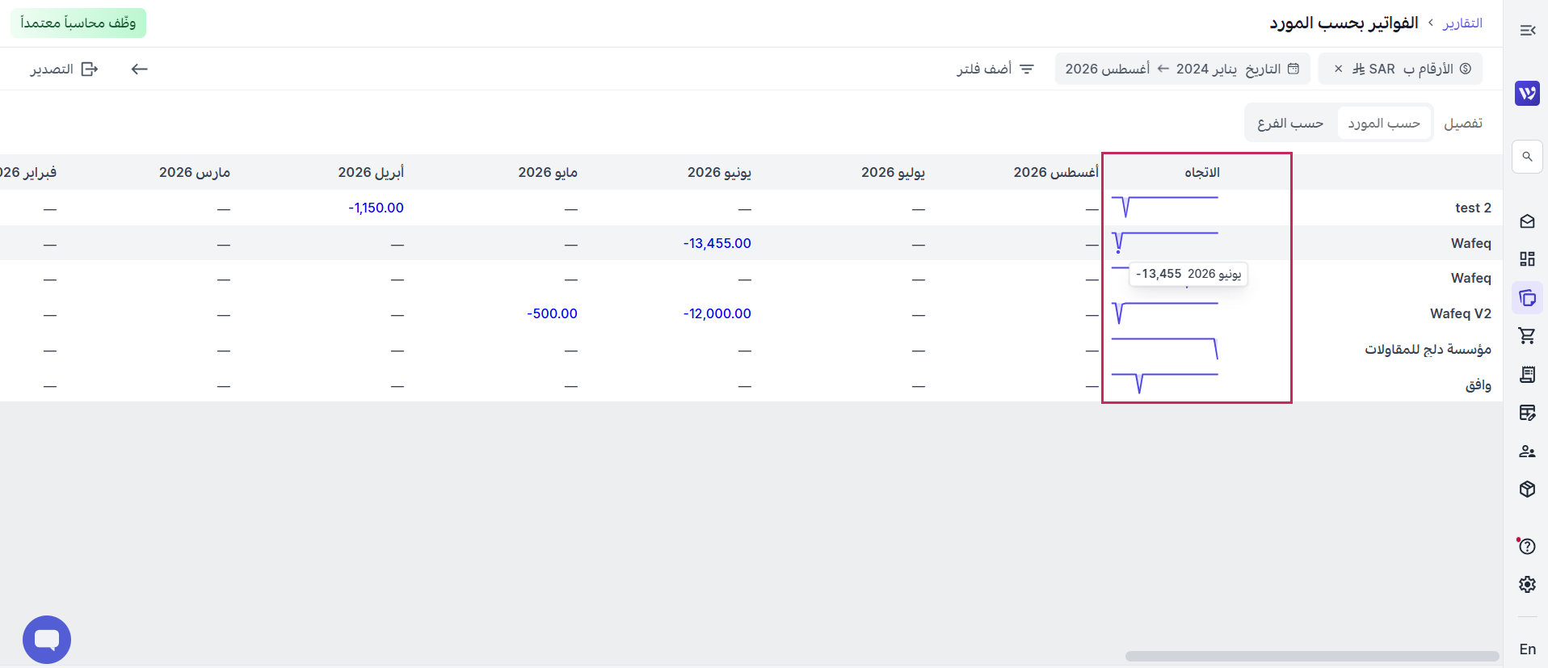This screenshot has width=1548, height=668.
Task: Open the contacts people icon in sidebar
Action: [1527, 452]
